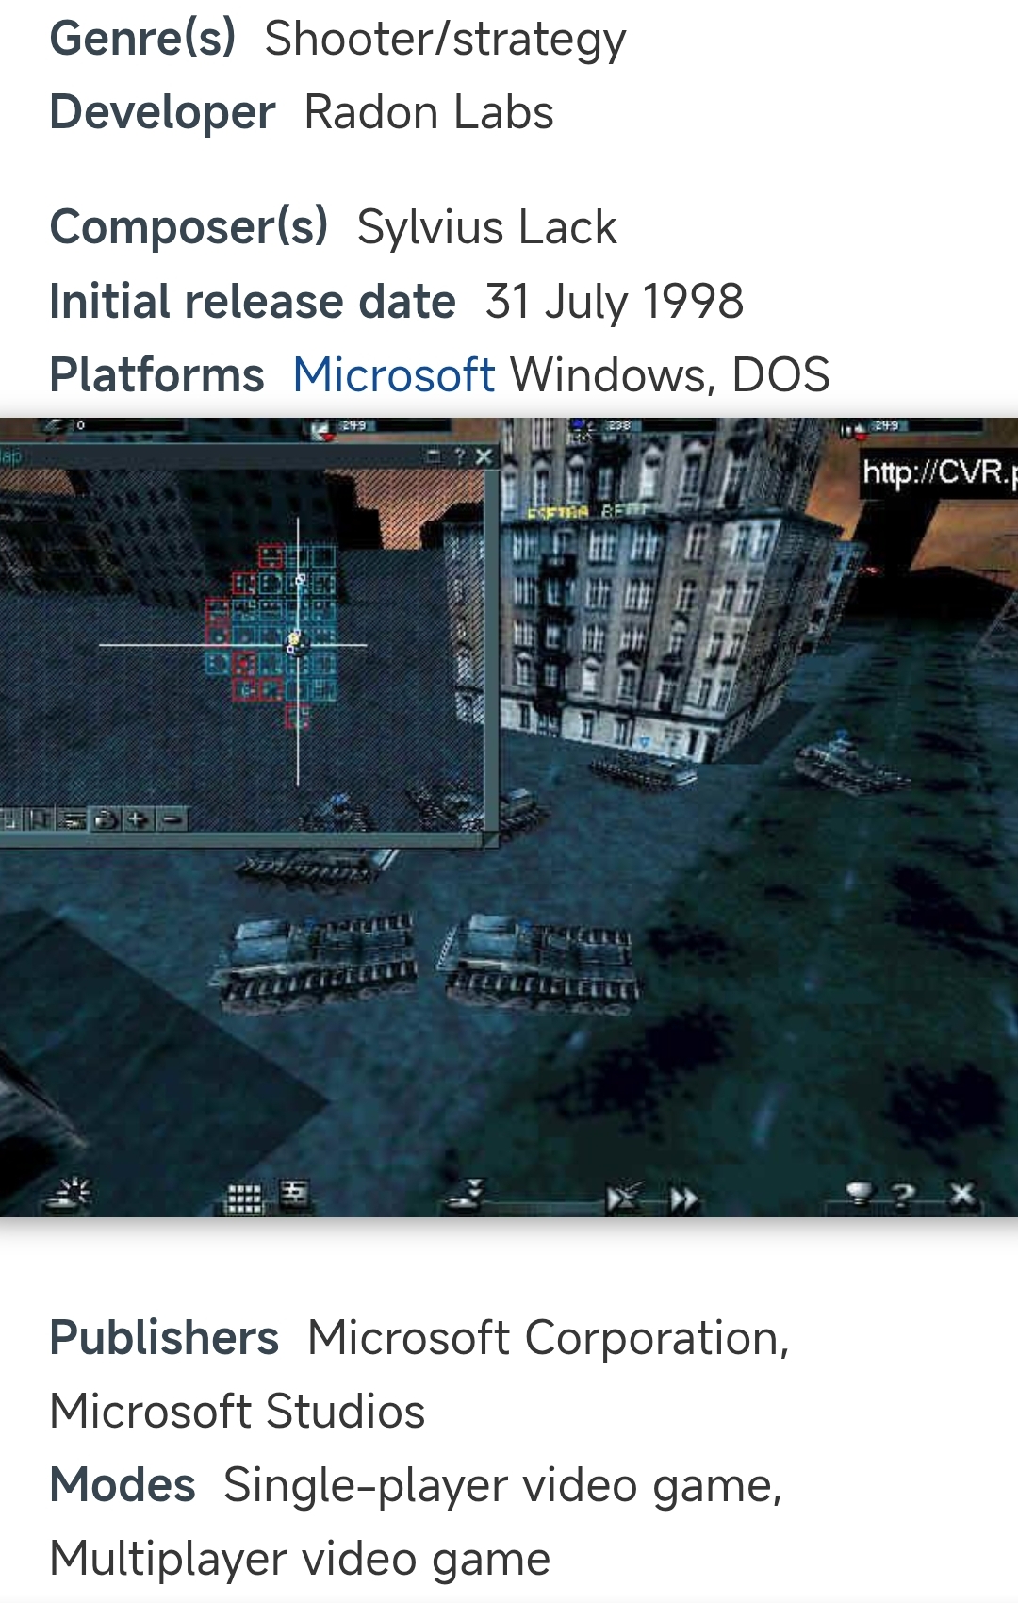Select the 'Single-player video game,' mode text
The width and height of the screenshot is (1018, 1603).
click(x=503, y=1486)
